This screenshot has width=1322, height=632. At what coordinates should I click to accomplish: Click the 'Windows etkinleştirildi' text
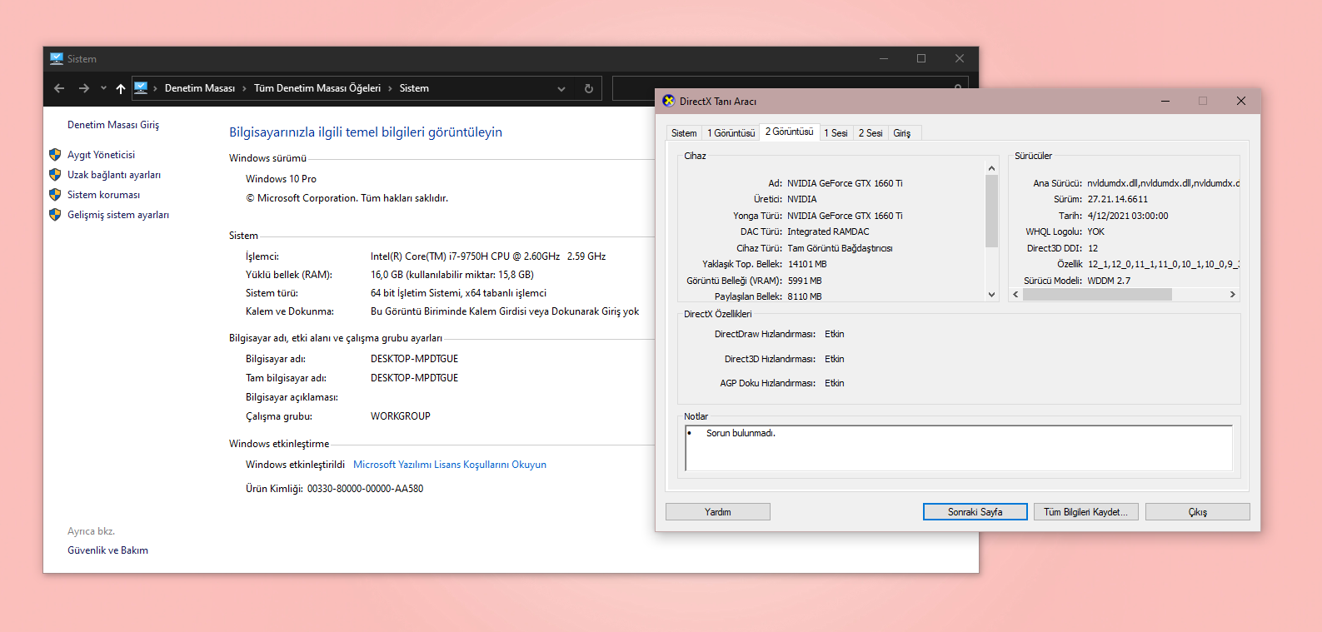pos(295,465)
